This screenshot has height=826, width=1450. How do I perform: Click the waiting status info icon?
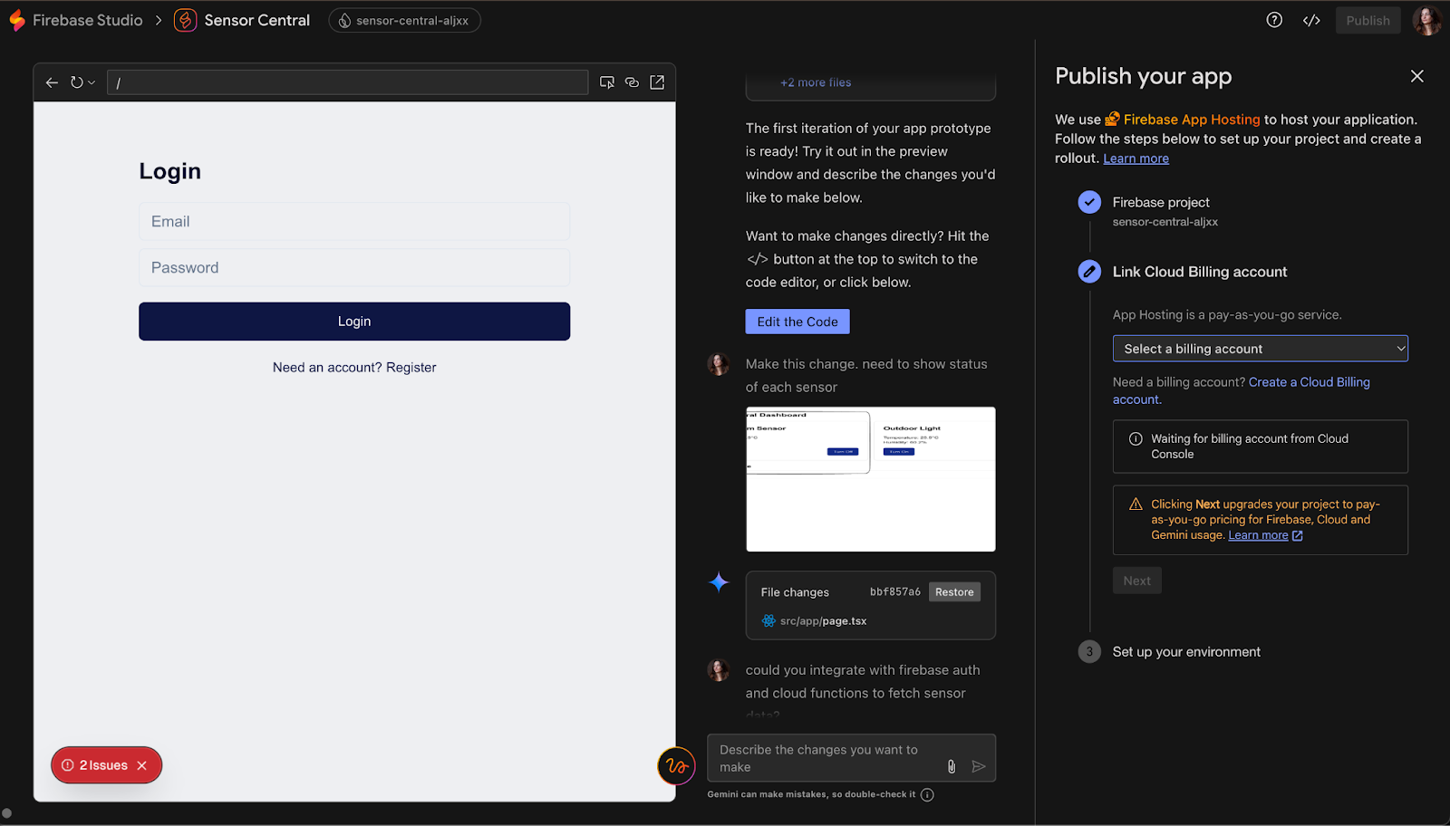point(1136,438)
